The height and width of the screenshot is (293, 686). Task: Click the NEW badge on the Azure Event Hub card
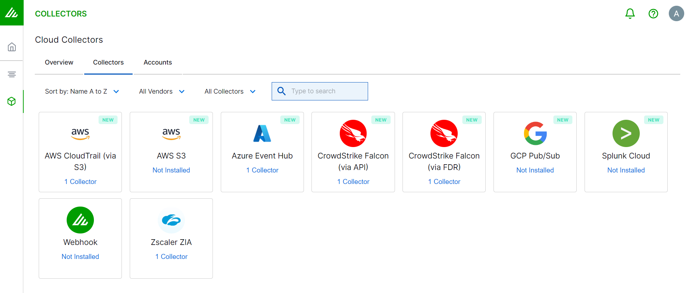pyautogui.click(x=290, y=120)
